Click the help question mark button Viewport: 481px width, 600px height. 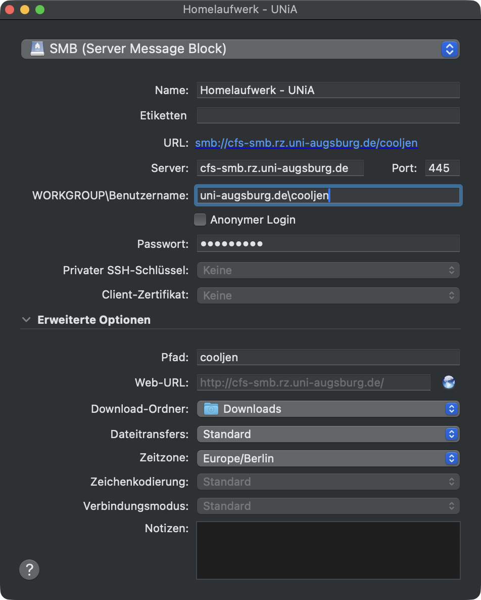coord(29,569)
